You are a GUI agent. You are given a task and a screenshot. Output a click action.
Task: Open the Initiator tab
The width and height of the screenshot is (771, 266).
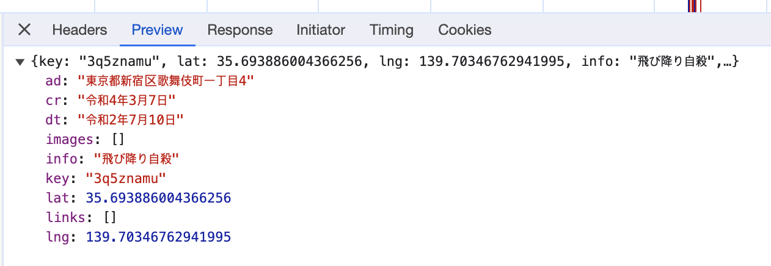click(x=321, y=29)
